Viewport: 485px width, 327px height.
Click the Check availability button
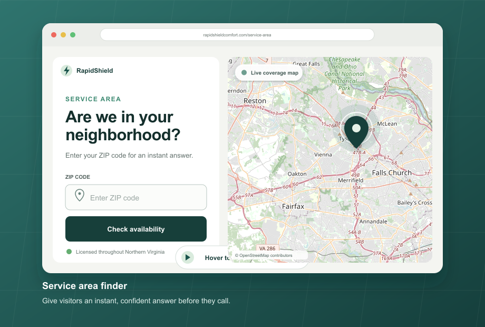pos(136,229)
